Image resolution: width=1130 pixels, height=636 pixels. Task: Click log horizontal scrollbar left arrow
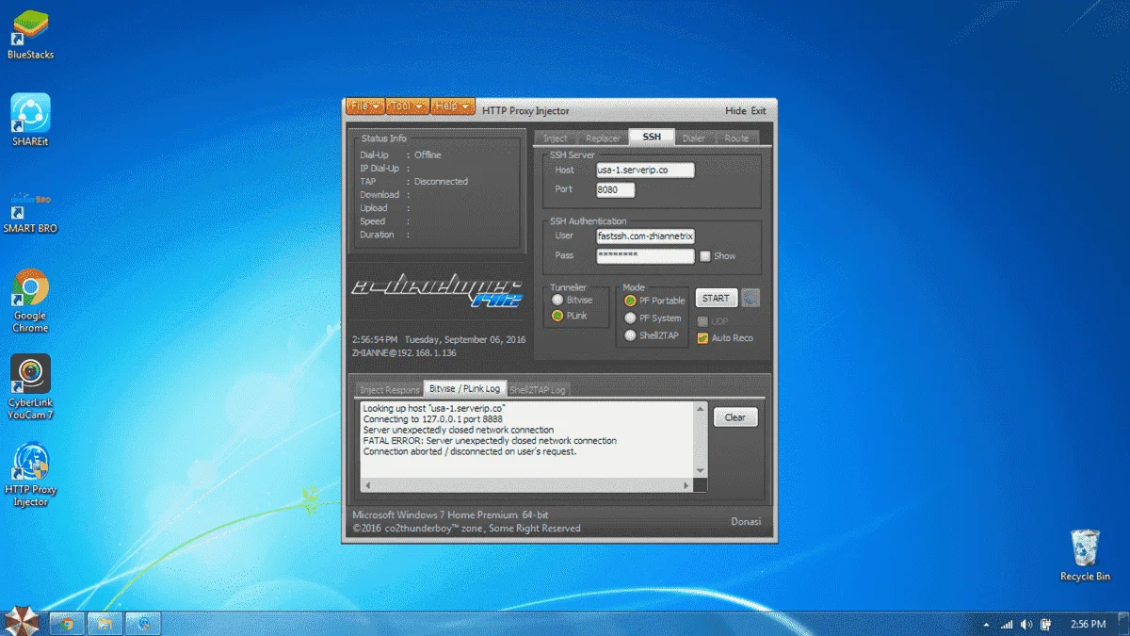(367, 484)
